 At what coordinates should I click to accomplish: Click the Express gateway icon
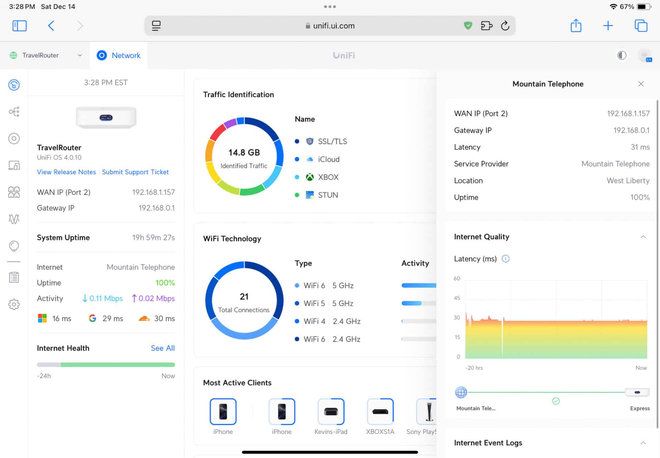[x=637, y=392]
